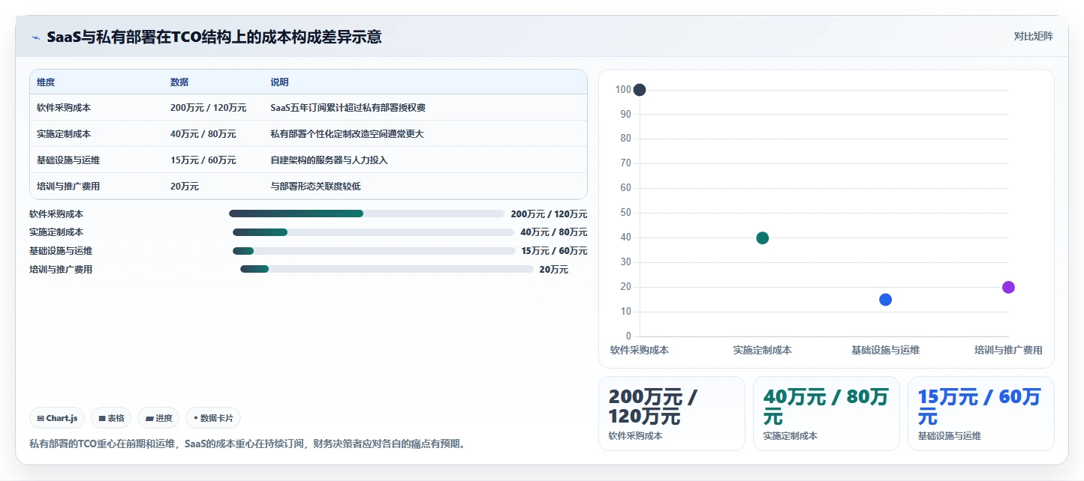This screenshot has width=1084, height=481.
Task: Select the 表格 tag chip
Action: [111, 418]
